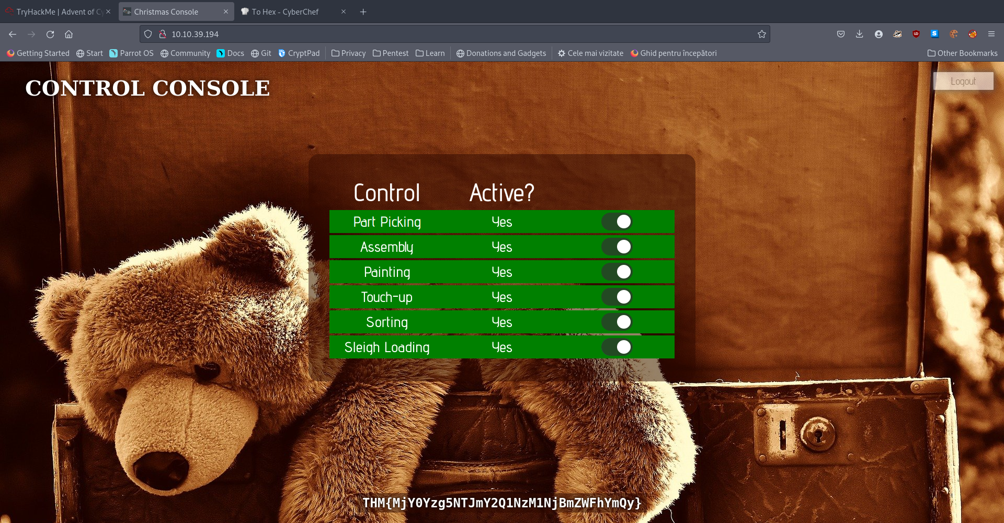Toggle the Painting control switch
This screenshot has width=1004, height=523.
tap(617, 272)
